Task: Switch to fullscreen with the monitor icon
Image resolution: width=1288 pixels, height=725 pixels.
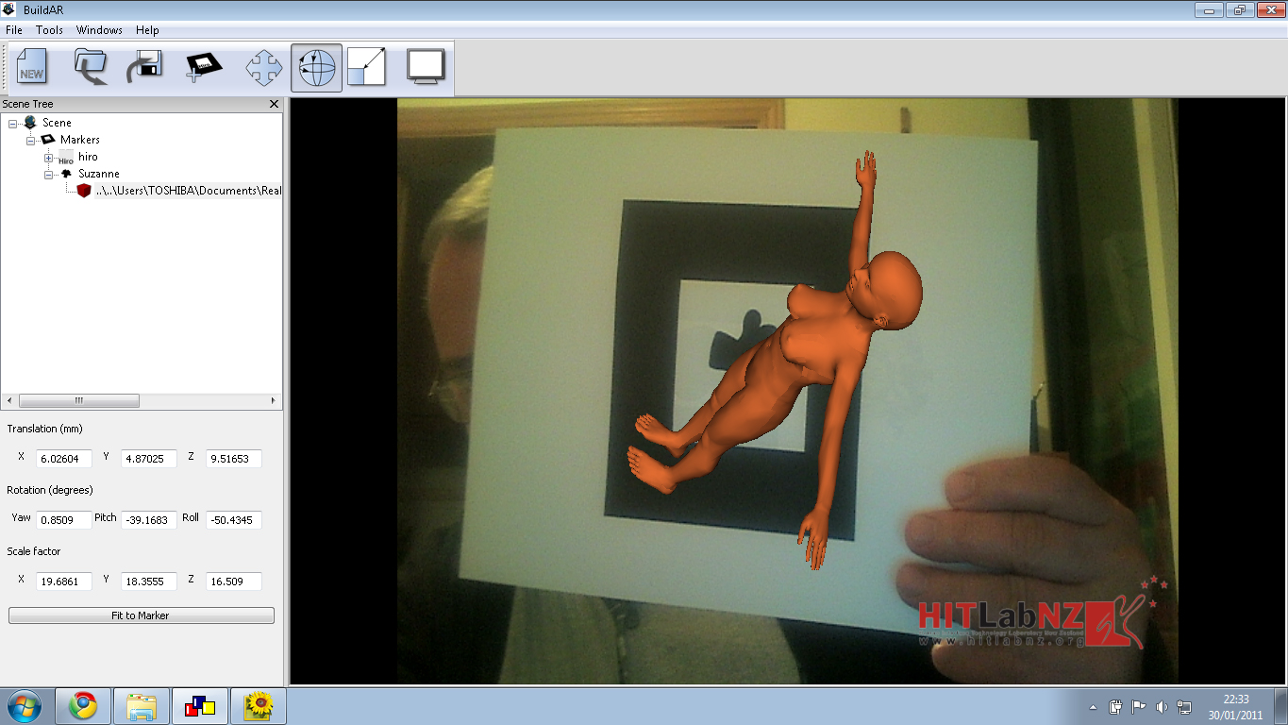Action: [x=426, y=68]
